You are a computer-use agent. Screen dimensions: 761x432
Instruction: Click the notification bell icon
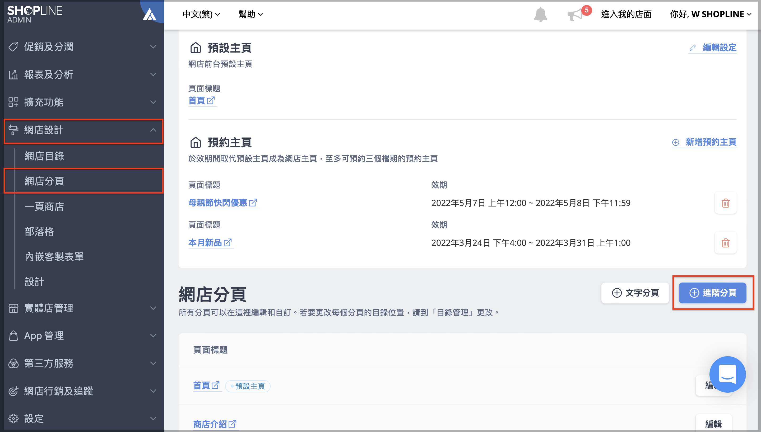(540, 14)
